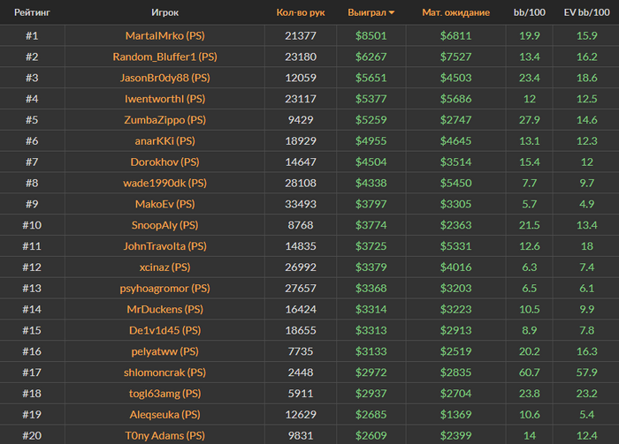Select player JasonBr0dy88 (PS)
619x444 pixels.
pyautogui.click(x=165, y=78)
